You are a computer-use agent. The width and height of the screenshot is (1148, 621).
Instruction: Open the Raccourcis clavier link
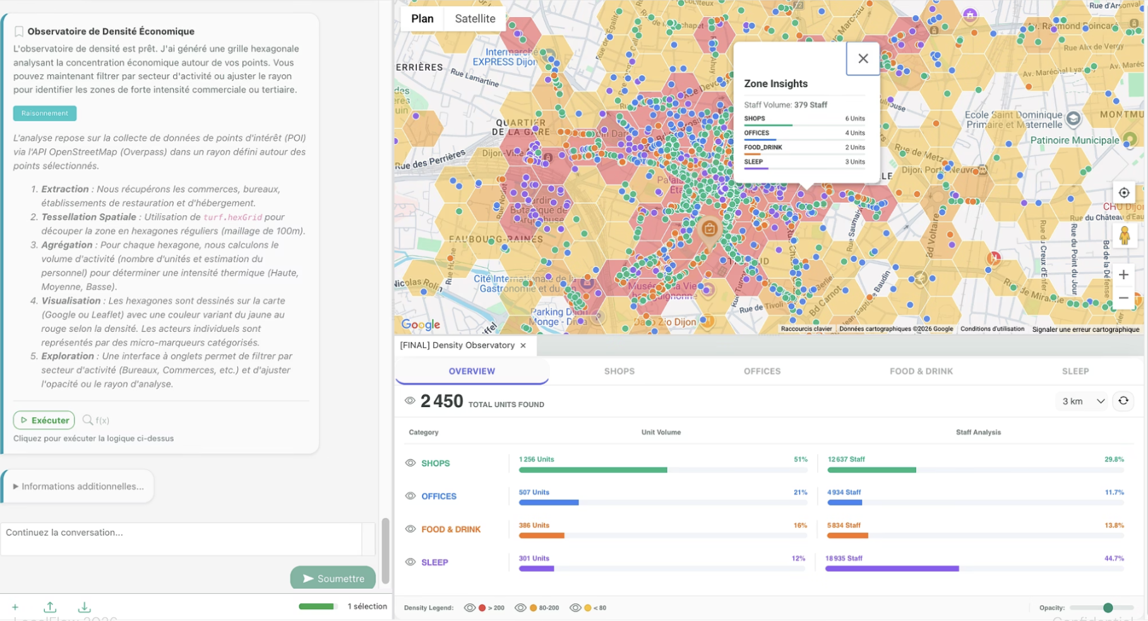[806, 329]
